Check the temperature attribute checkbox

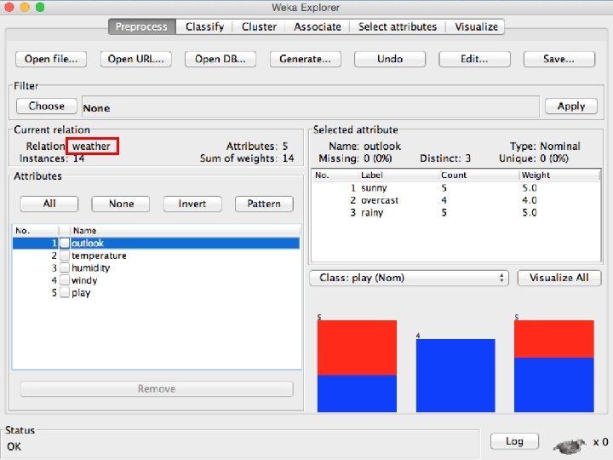click(65, 256)
